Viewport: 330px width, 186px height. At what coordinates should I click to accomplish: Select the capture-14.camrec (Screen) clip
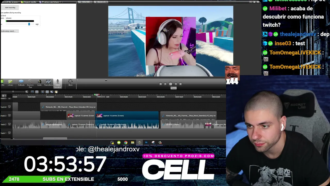[x=127, y=116]
